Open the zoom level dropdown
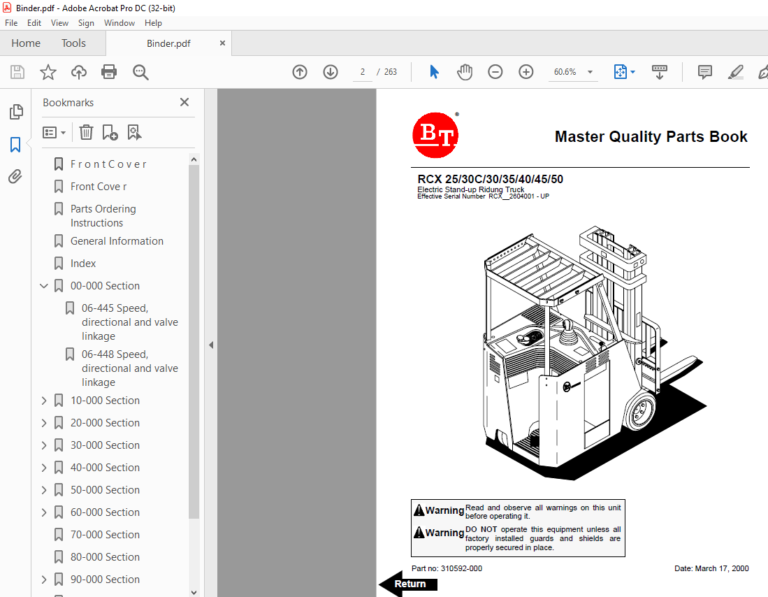The image size is (768, 597). 591,72
